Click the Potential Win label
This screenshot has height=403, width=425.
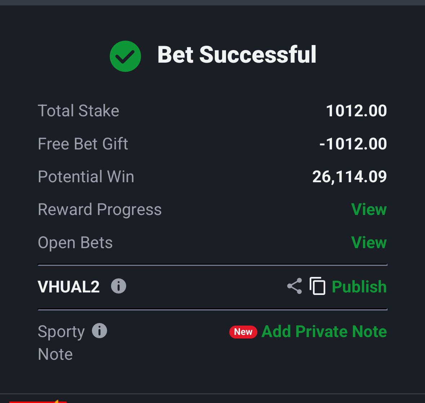tap(86, 177)
